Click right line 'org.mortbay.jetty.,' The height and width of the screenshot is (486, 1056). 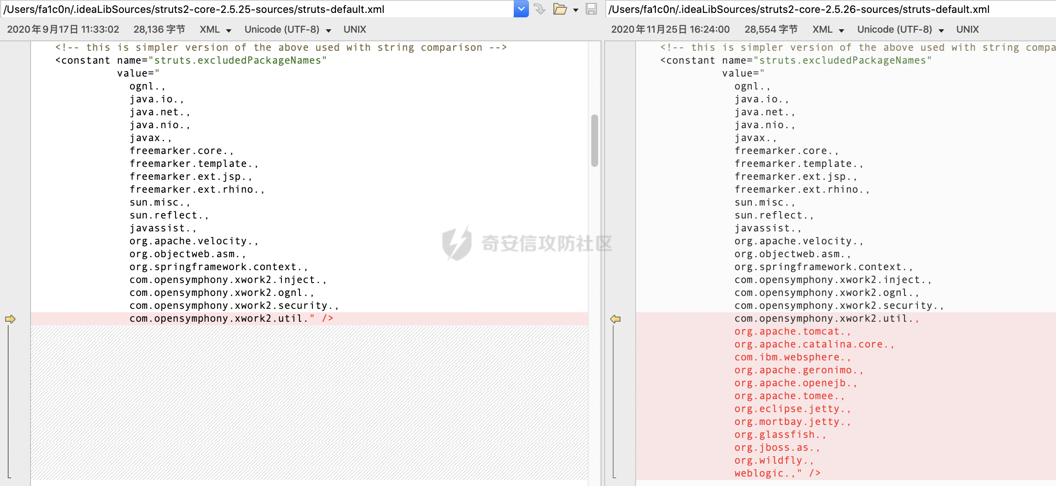[793, 422]
